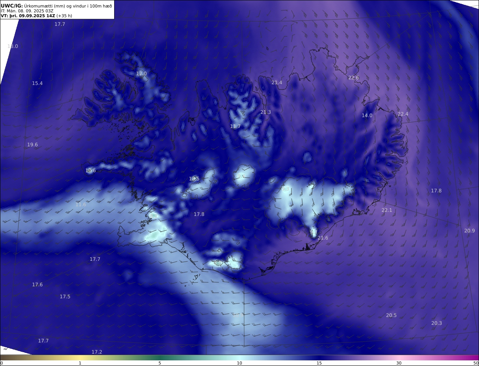Viewport: 479px width, 366px height.
Task: Click the 17.2 value near the color scale
Action: 97,352
